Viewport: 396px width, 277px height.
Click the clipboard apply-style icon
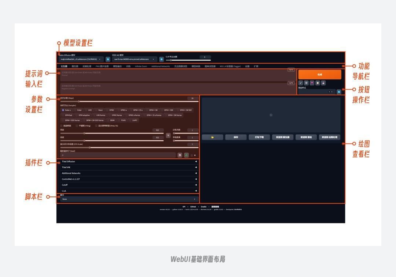pyautogui.click(x=318, y=83)
